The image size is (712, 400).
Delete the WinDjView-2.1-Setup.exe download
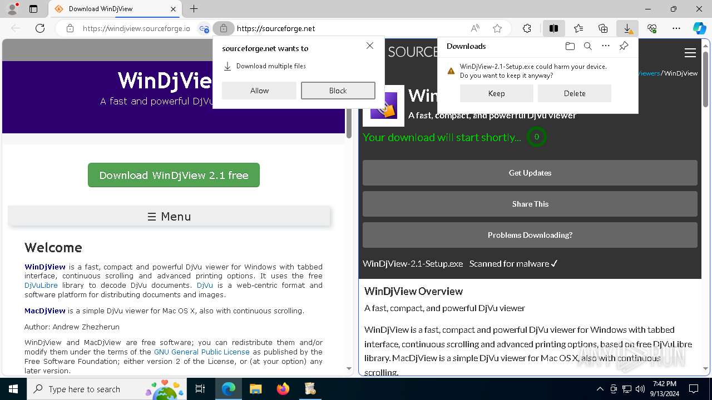point(575,93)
